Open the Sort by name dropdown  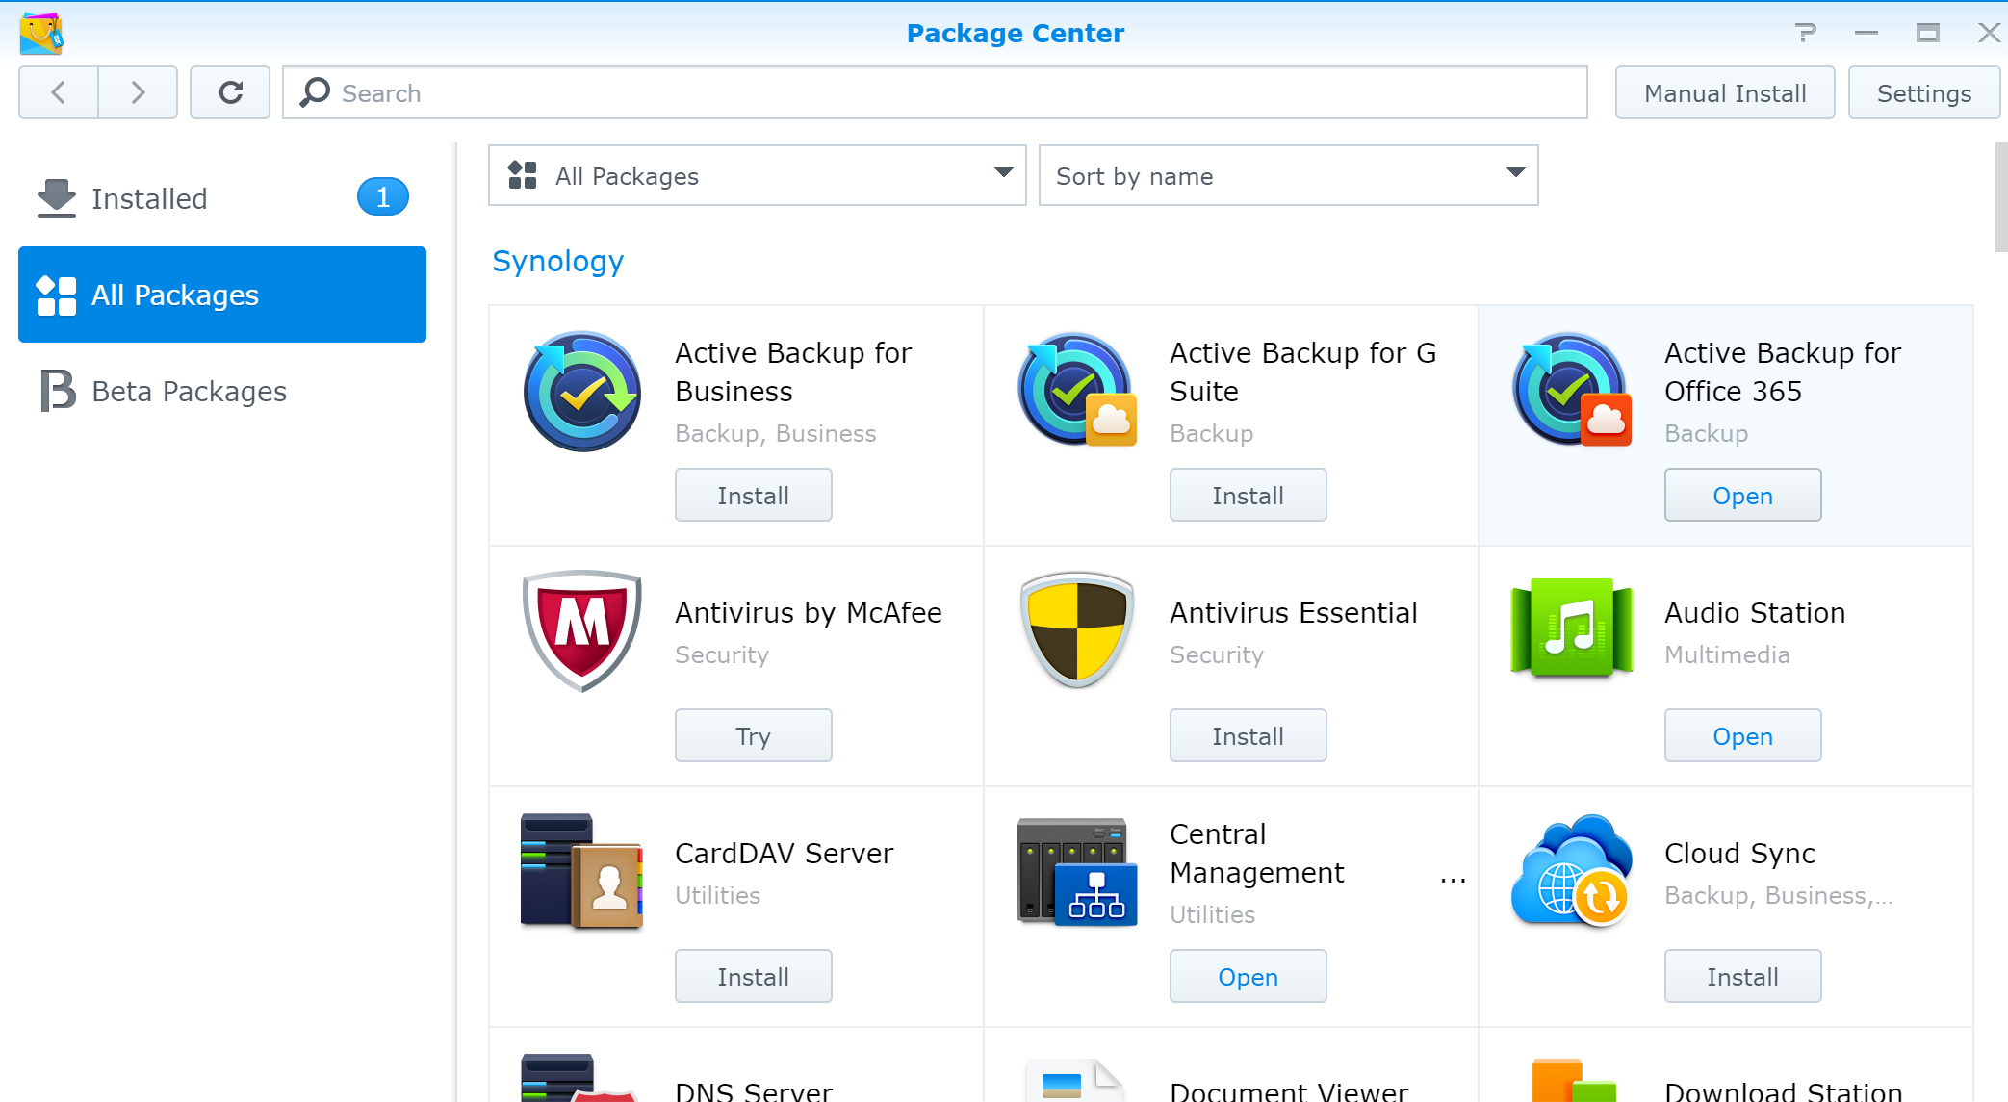click(1288, 175)
